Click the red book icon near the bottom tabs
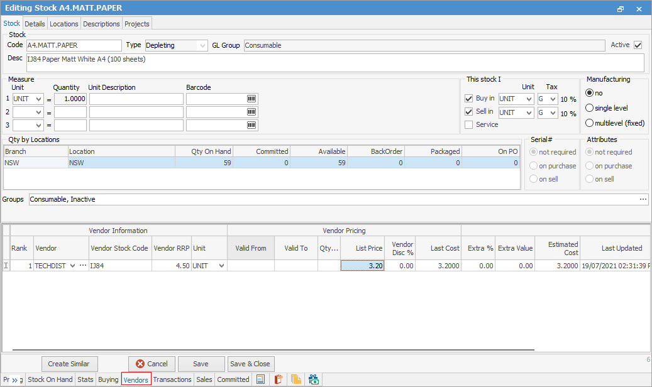Image resolution: width=652 pixels, height=387 pixels. pyautogui.click(x=278, y=379)
